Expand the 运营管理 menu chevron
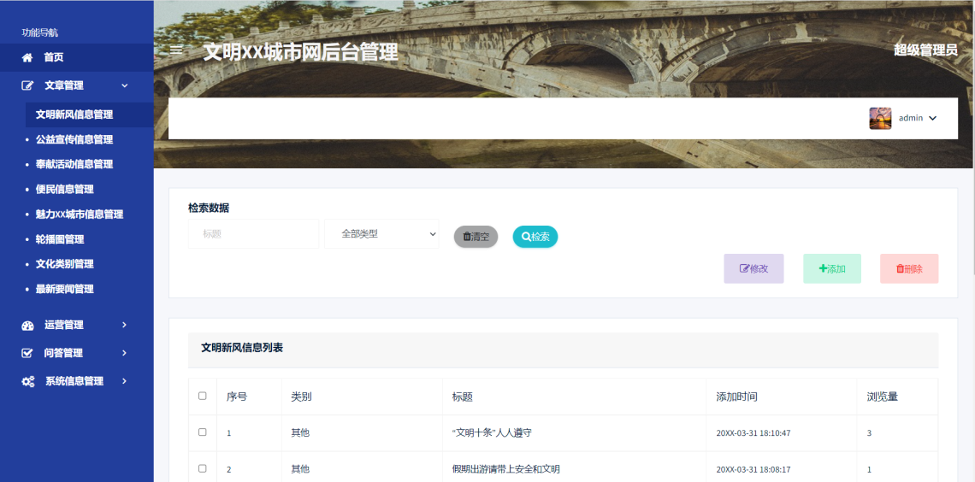Viewport: 975px width, 482px height. click(124, 325)
